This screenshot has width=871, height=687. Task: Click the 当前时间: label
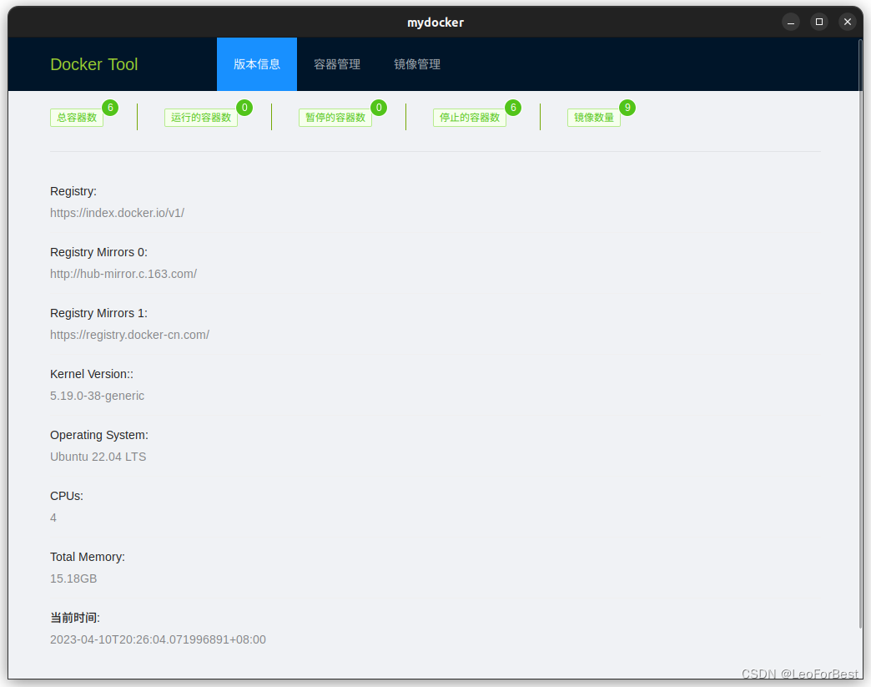point(75,618)
